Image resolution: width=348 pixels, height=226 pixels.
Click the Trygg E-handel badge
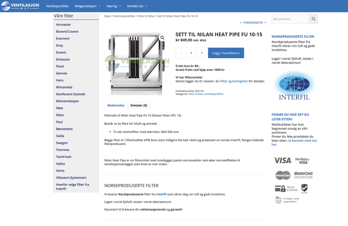coord(286,189)
